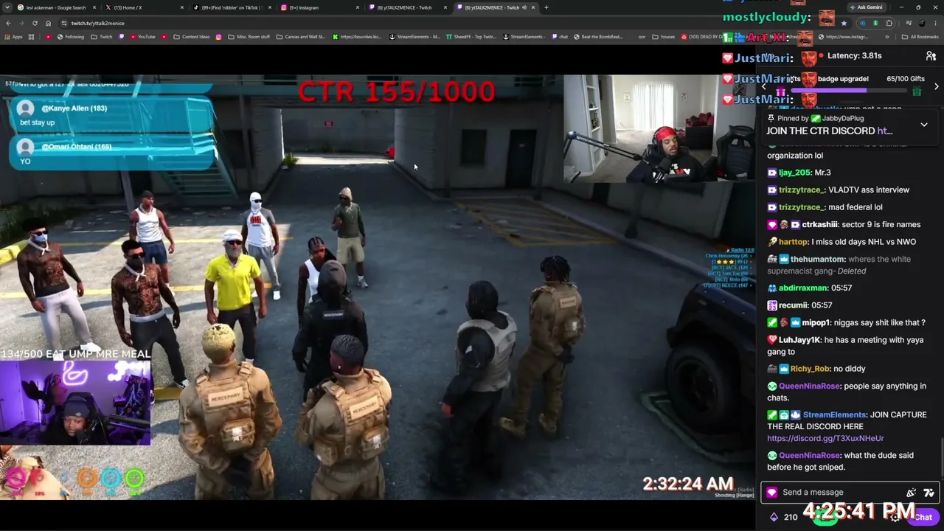
Task: Open the Twitch community users icon
Action: click(x=931, y=56)
